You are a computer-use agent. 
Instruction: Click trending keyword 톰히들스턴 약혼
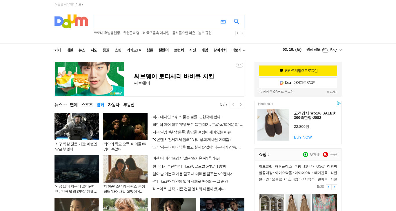coord(184,33)
